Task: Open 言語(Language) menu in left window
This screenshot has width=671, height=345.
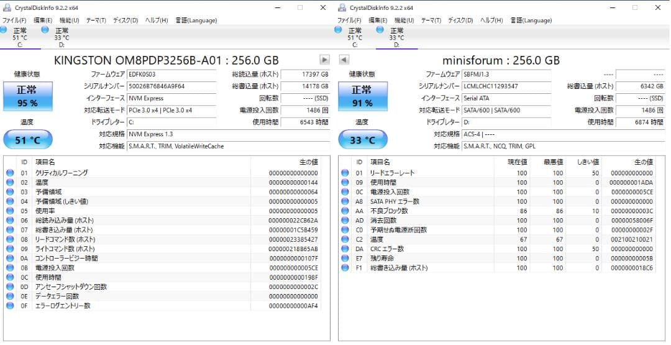Action: click(x=196, y=20)
